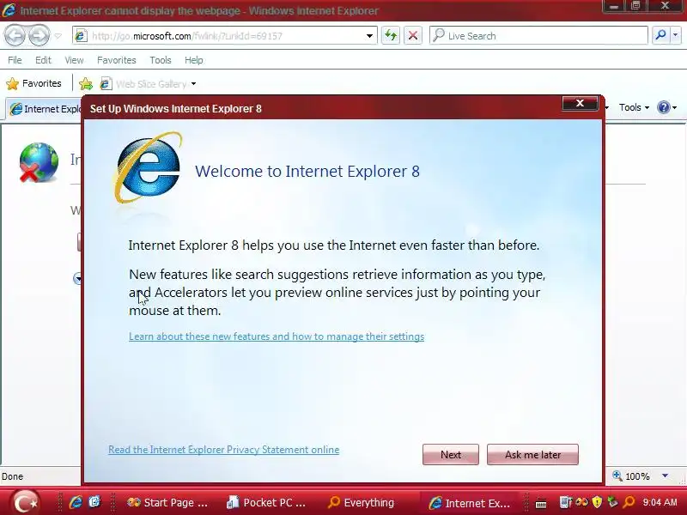687x515 pixels.
Task: Select the Internet Explorer browser tab
Action: (44, 109)
